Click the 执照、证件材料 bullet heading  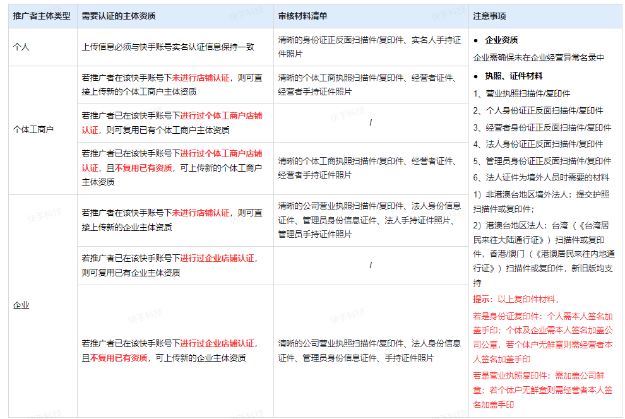(x=513, y=76)
